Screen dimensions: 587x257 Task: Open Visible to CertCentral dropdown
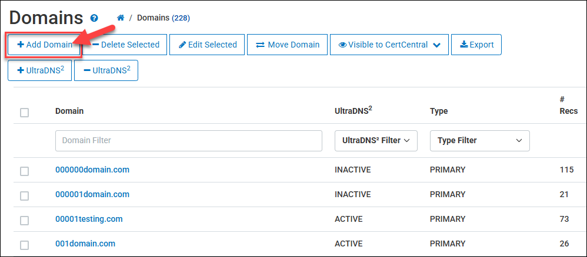pos(389,45)
